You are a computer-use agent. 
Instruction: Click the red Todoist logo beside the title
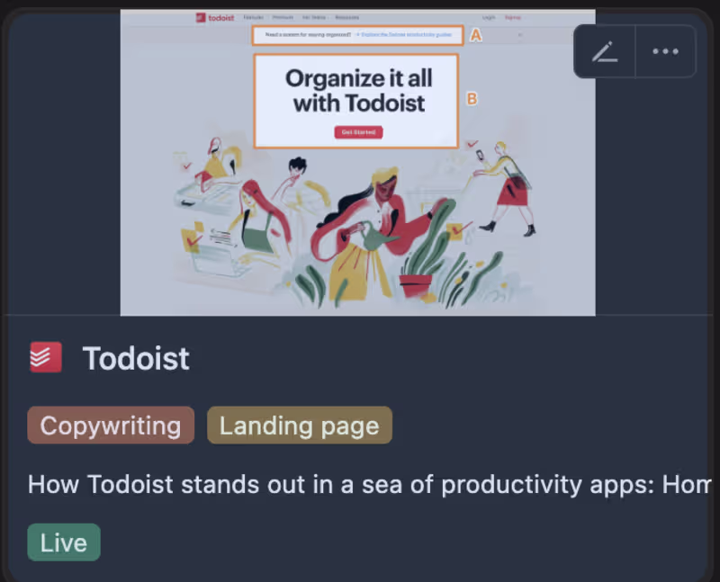(46, 357)
